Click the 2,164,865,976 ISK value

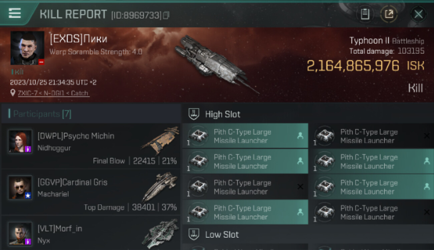pos(353,66)
